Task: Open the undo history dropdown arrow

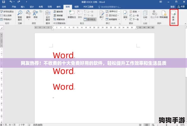Action: pyautogui.click(x=14, y=2)
